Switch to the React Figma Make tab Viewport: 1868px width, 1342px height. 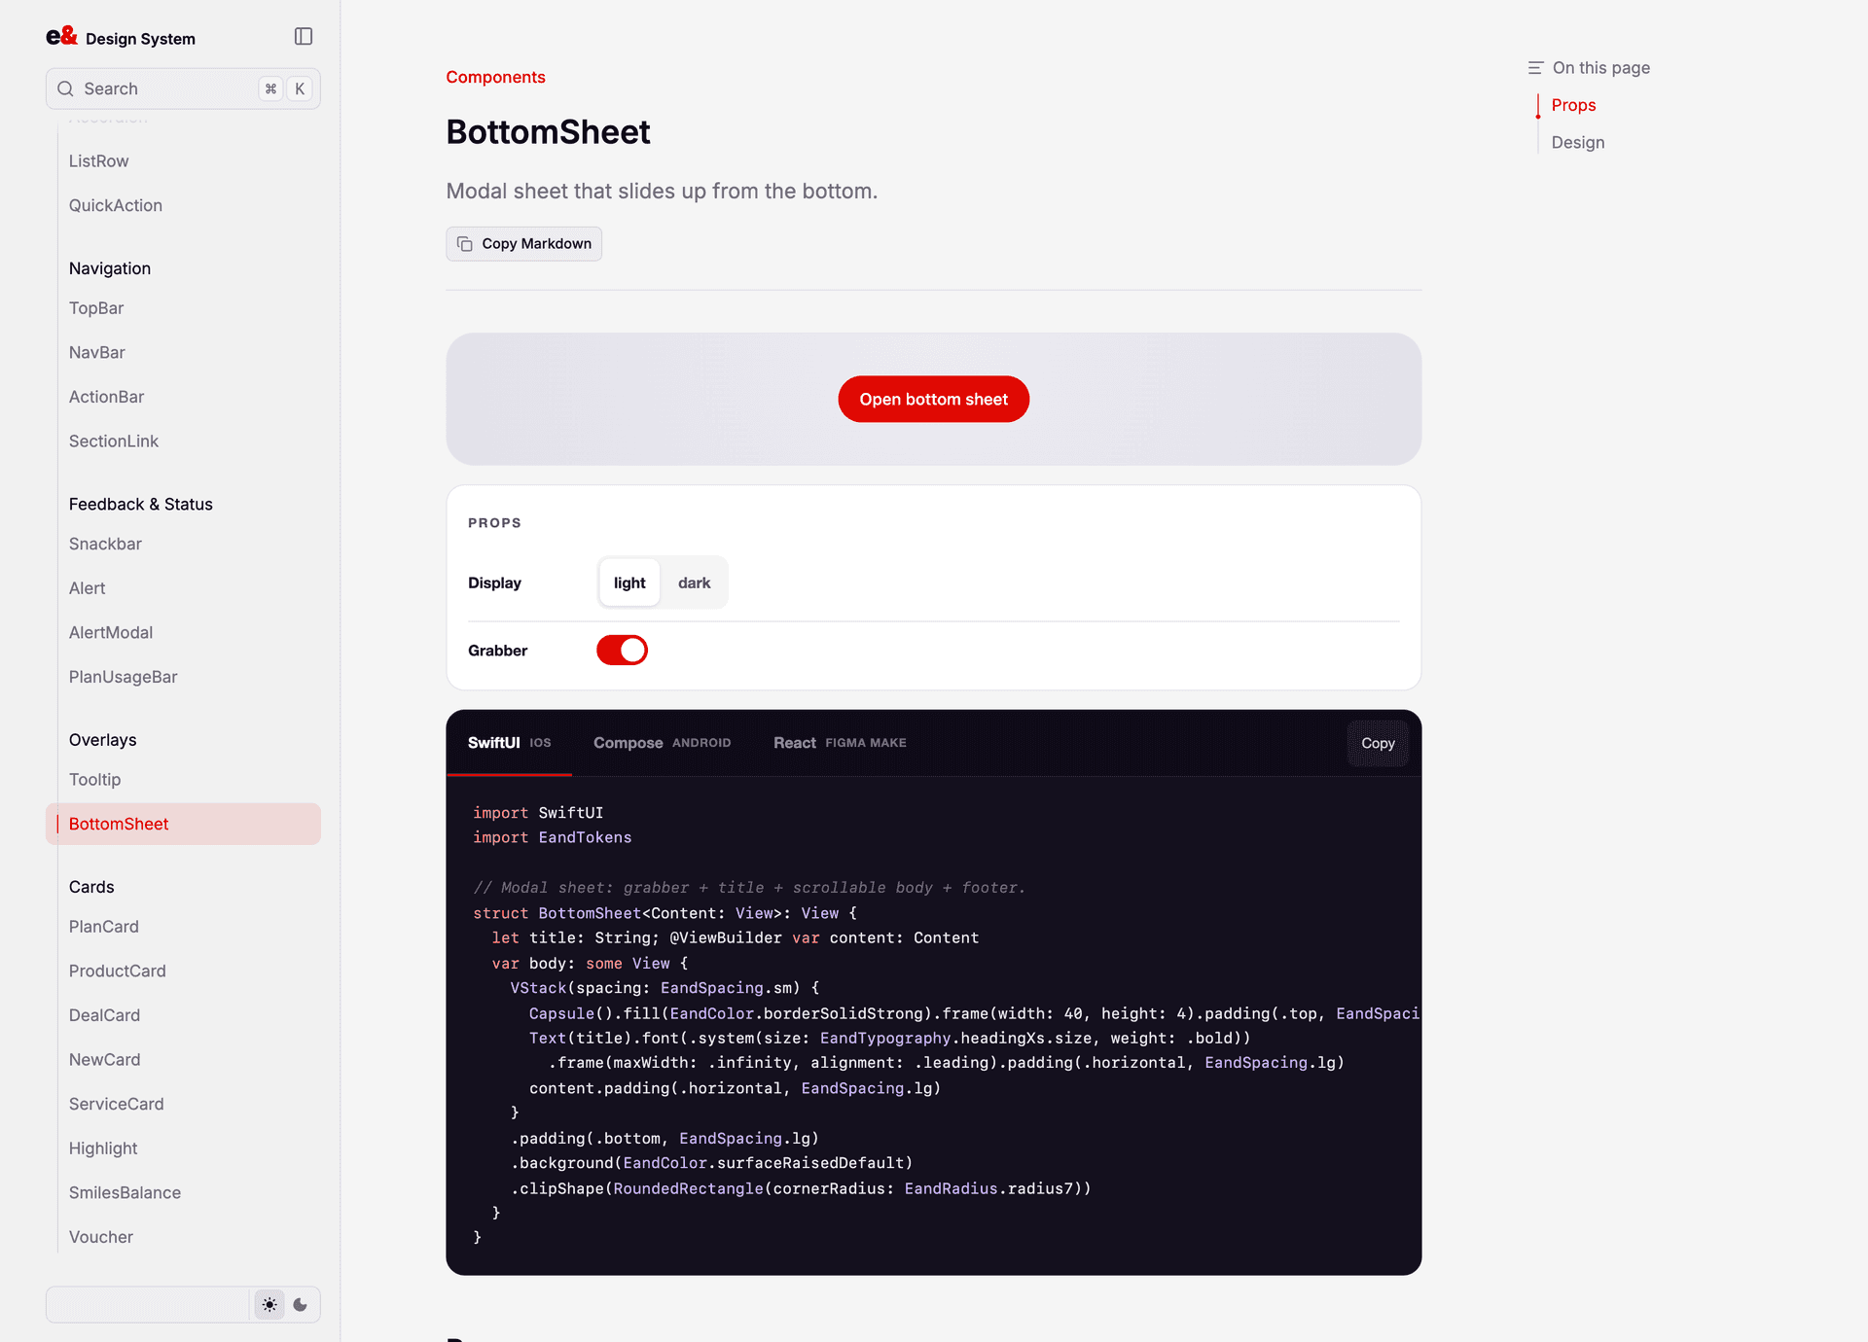coord(840,743)
